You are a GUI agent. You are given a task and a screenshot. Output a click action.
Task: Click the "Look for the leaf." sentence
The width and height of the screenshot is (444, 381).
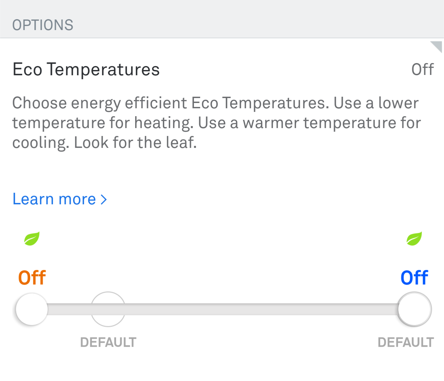(x=135, y=143)
